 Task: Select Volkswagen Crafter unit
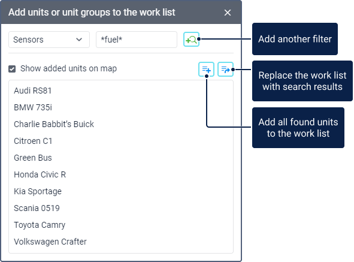point(50,242)
